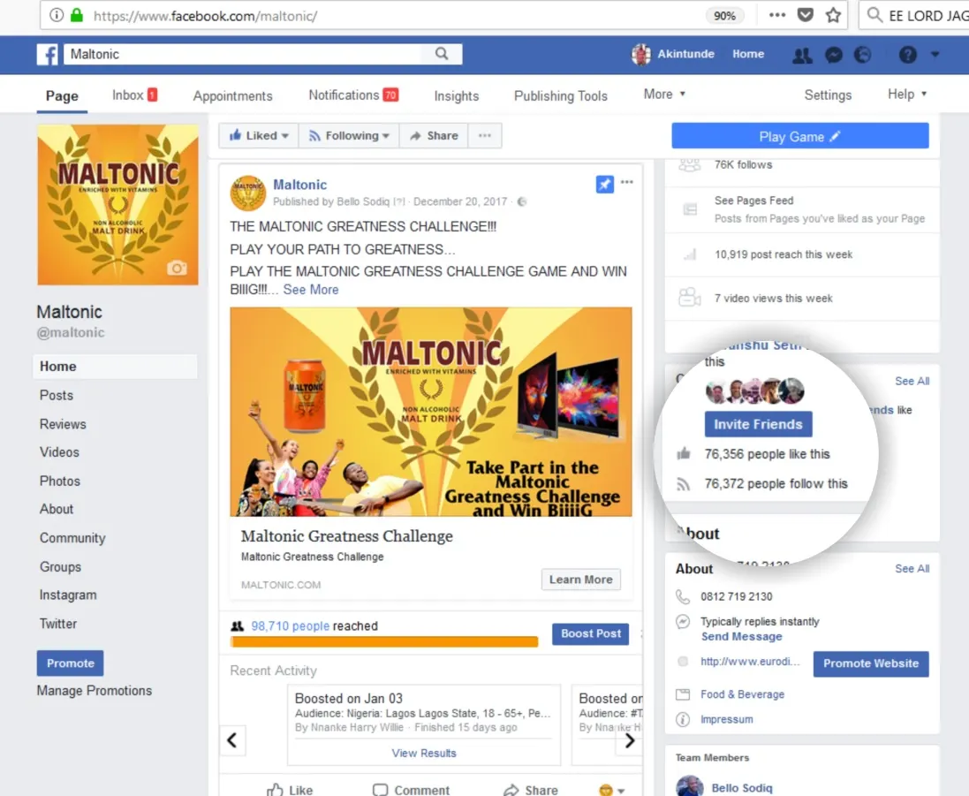This screenshot has width=969, height=796.
Task: Click the help question mark icon
Action: click(x=907, y=55)
